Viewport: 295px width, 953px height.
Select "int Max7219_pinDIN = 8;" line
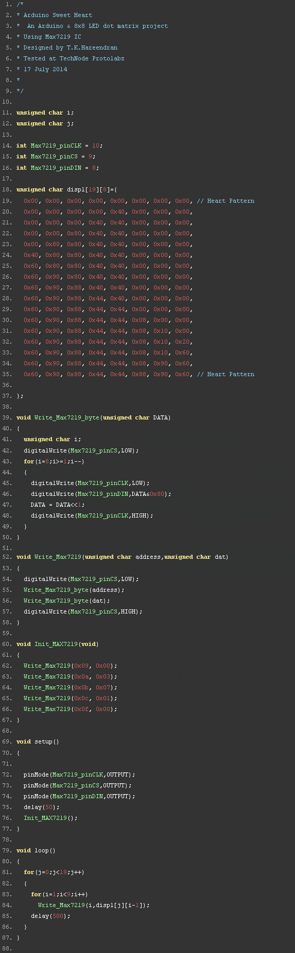click(x=58, y=168)
